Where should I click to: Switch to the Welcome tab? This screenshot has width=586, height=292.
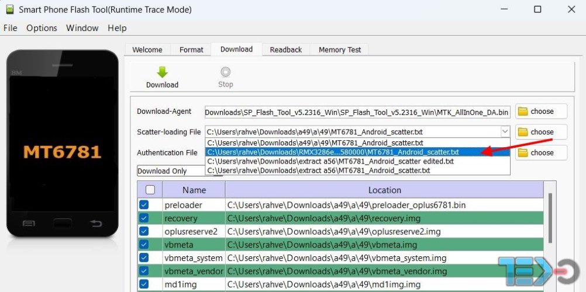[x=147, y=50]
